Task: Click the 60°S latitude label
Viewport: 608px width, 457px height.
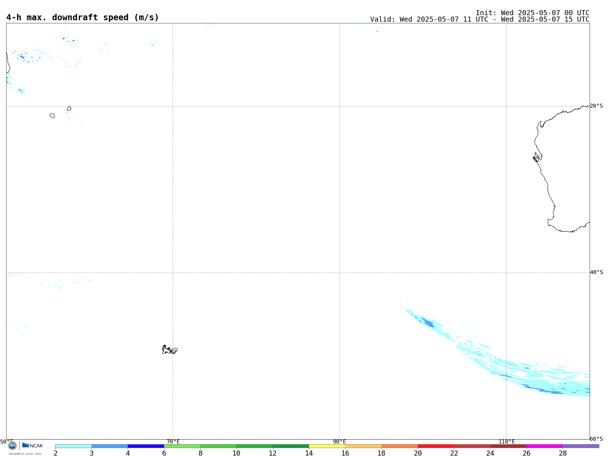Action: (596, 439)
